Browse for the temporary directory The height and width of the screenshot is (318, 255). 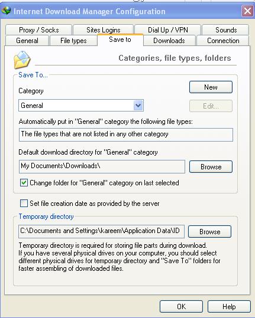(209, 232)
